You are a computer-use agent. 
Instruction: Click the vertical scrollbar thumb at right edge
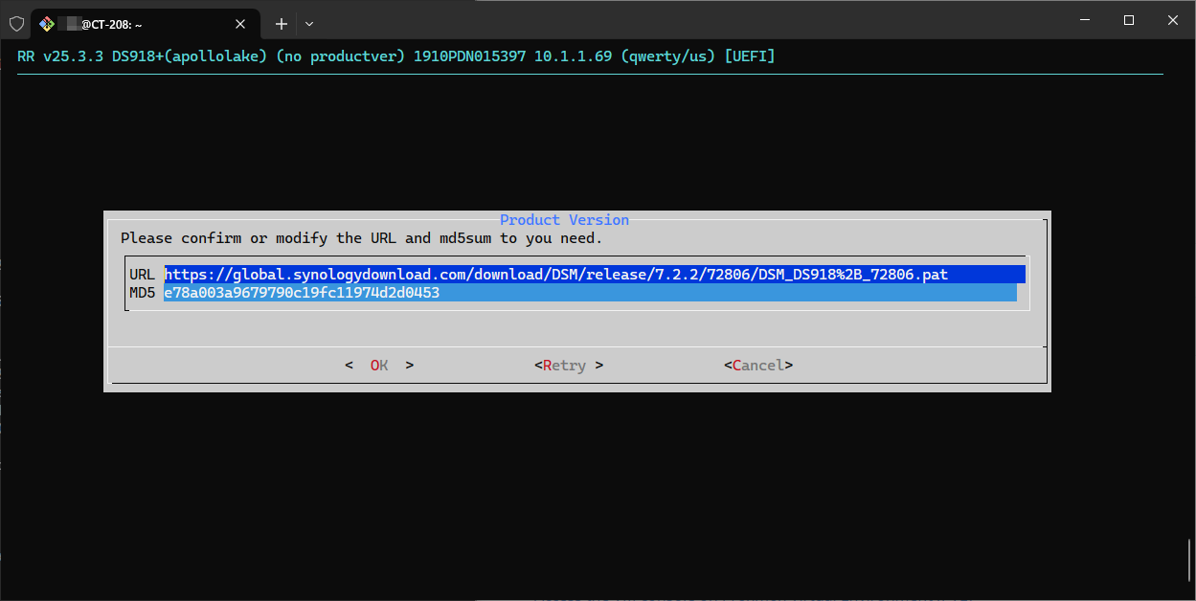coord(1189,561)
